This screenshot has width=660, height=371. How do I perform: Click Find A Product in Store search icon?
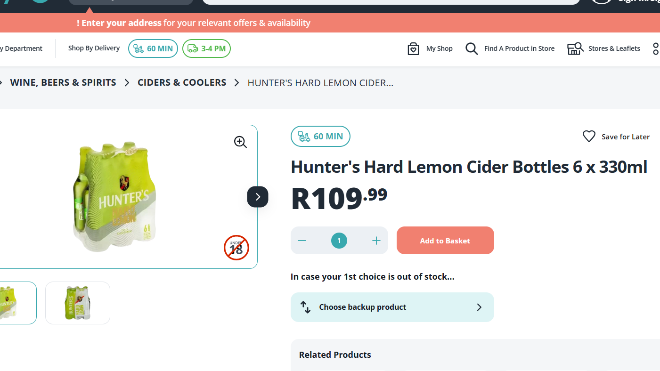(x=472, y=48)
